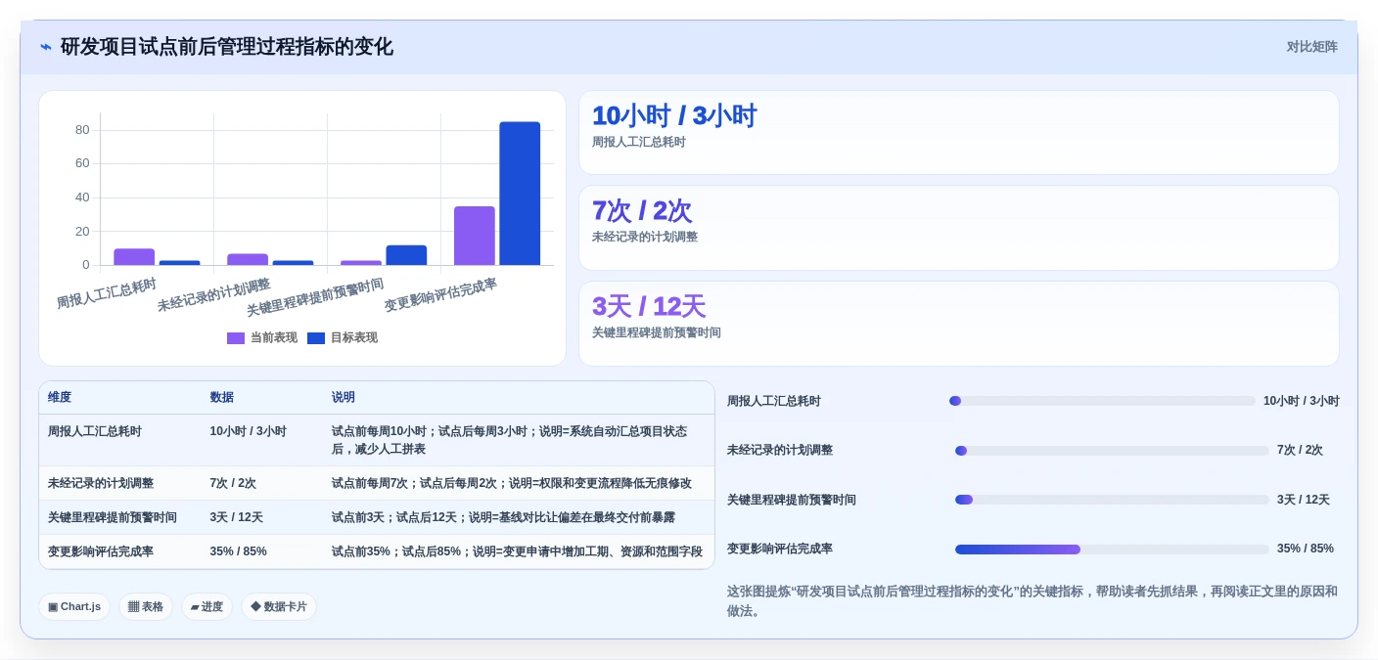The width and height of the screenshot is (1378, 660).
Task: Click table value 7次 / 2次
Action: pyautogui.click(x=233, y=483)
